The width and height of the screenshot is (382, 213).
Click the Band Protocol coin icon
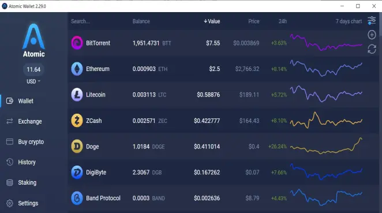point(77,198)
